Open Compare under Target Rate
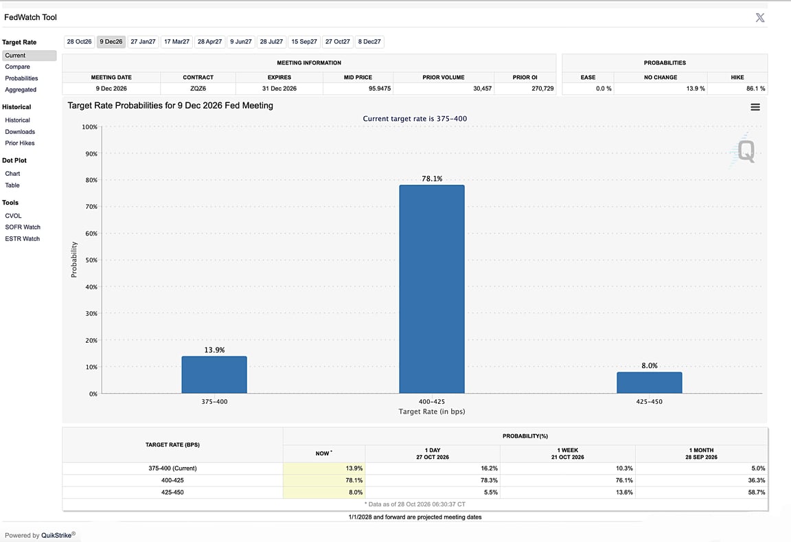 click(18, 67)
